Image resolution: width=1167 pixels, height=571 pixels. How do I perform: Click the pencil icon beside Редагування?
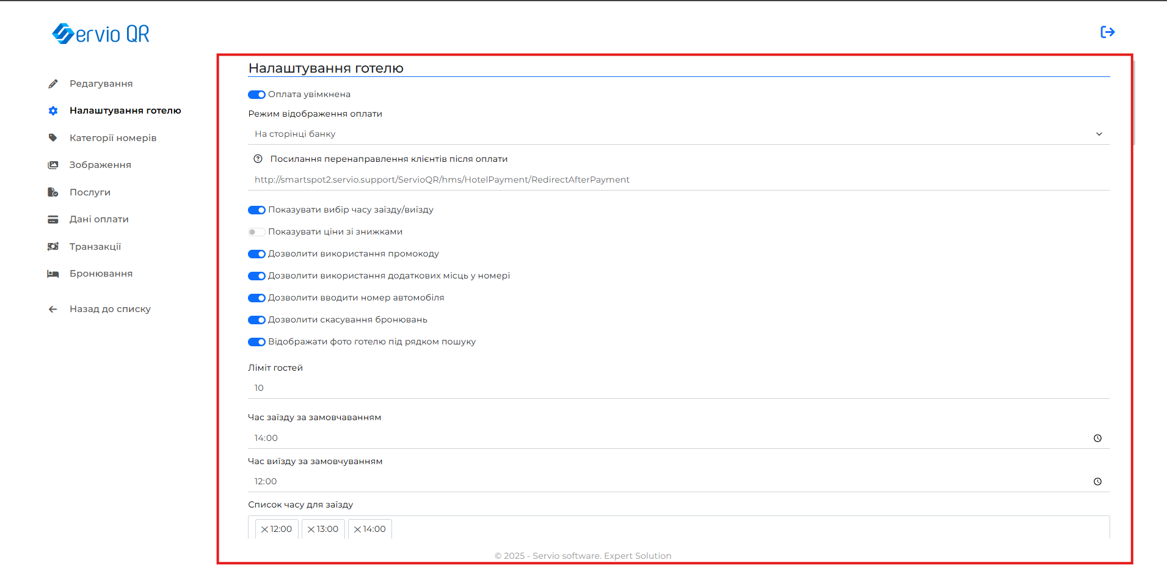click(x=53, y=84)
